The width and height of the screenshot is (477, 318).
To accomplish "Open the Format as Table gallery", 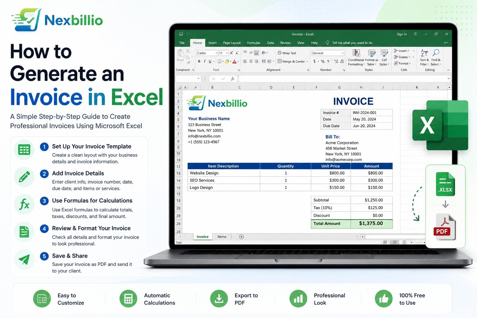I will point(372,57).
